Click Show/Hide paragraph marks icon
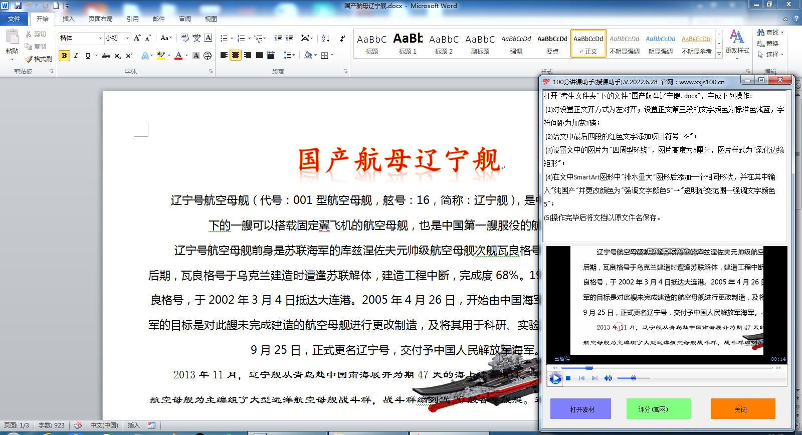This screenshot has width=802, height=435. 342,38
